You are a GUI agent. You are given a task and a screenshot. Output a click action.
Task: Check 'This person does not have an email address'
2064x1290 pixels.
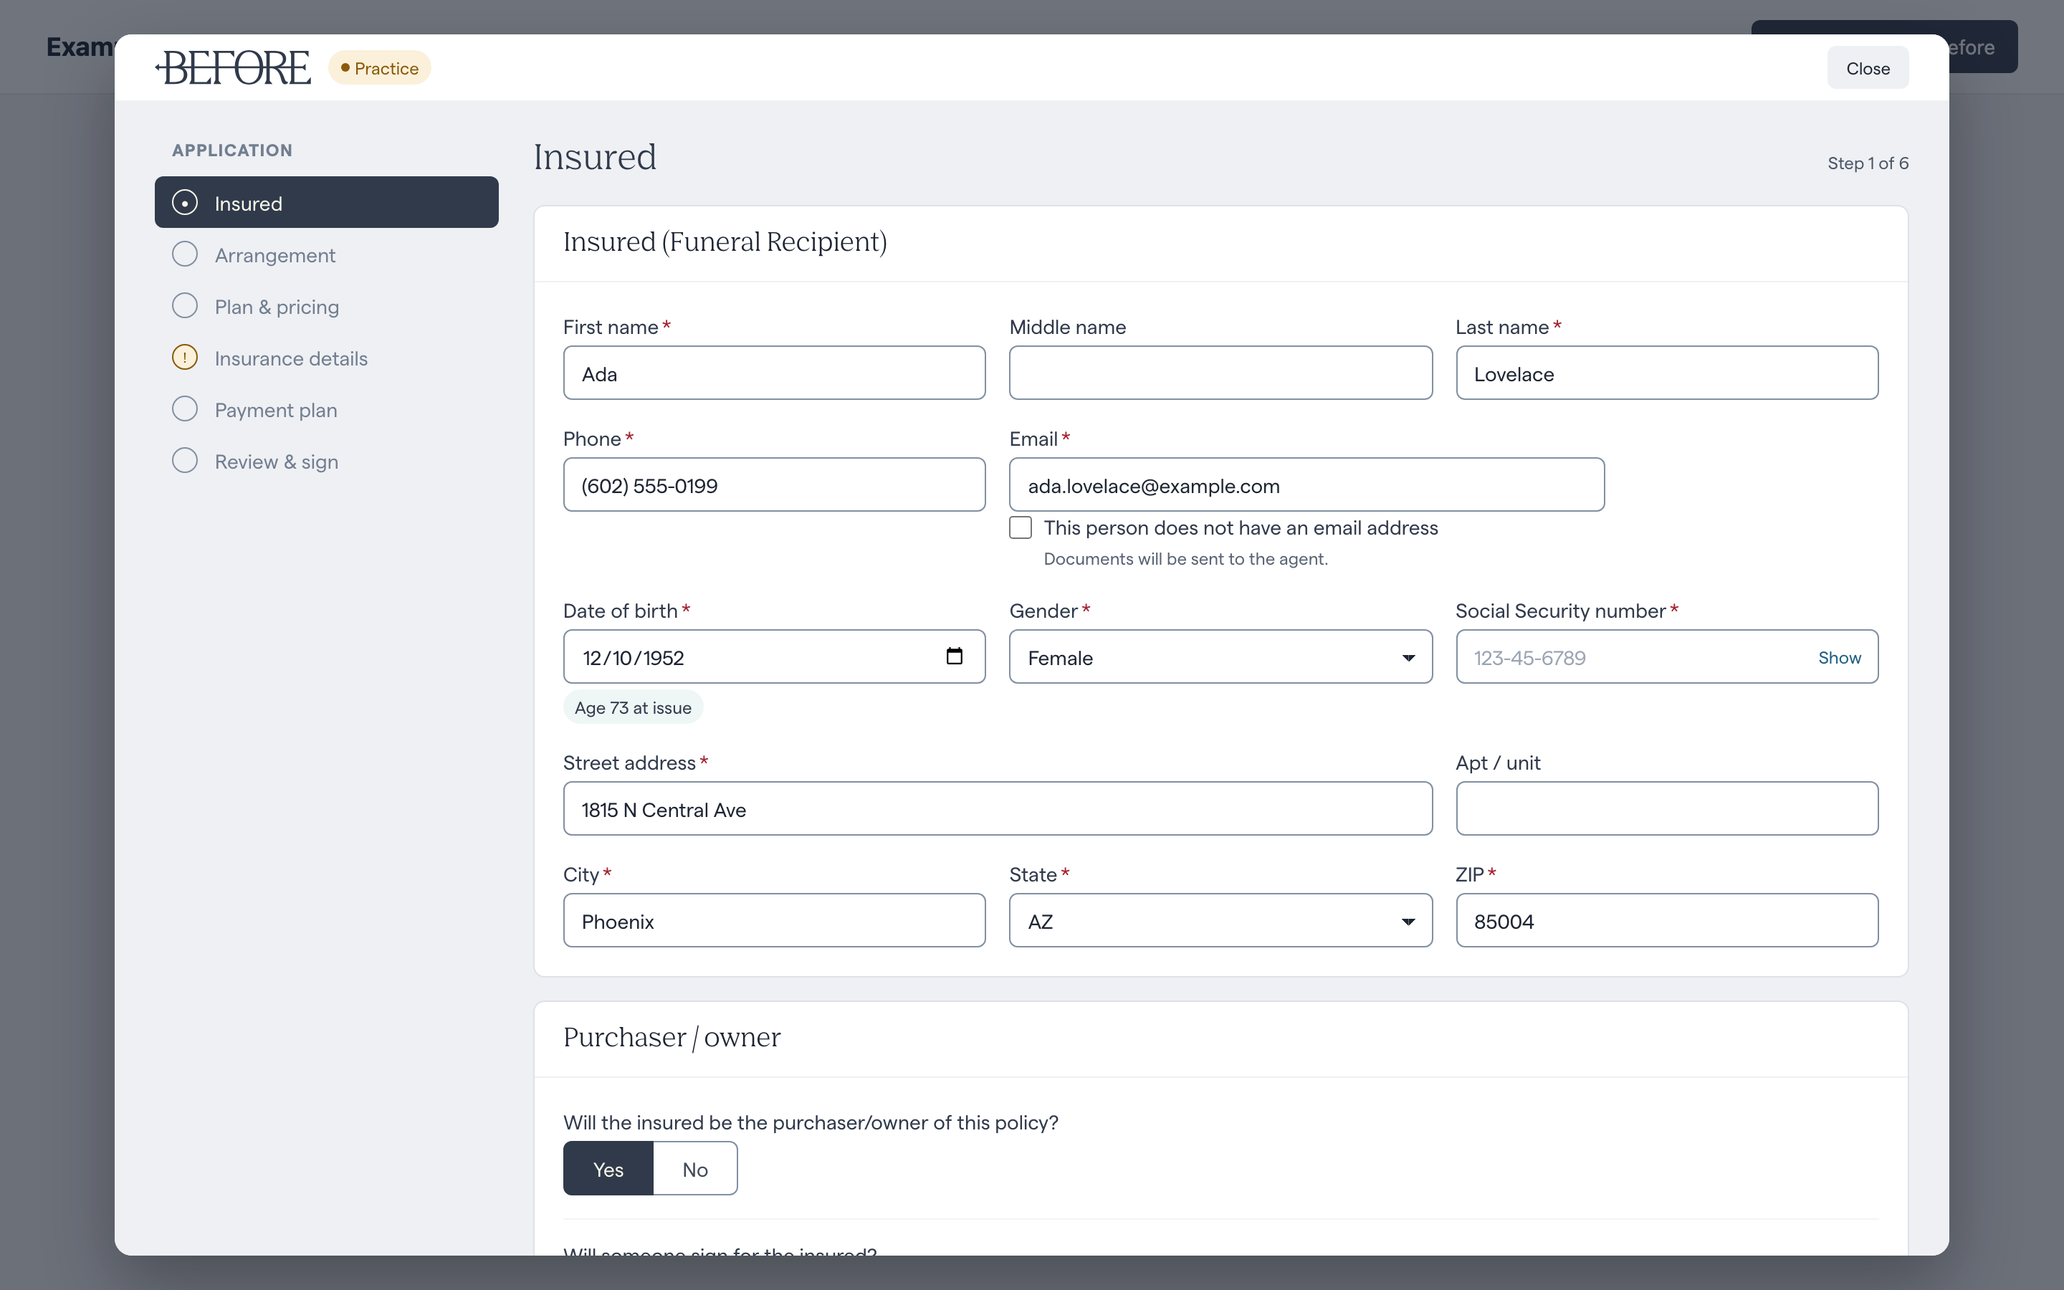tap(1021, 527)
